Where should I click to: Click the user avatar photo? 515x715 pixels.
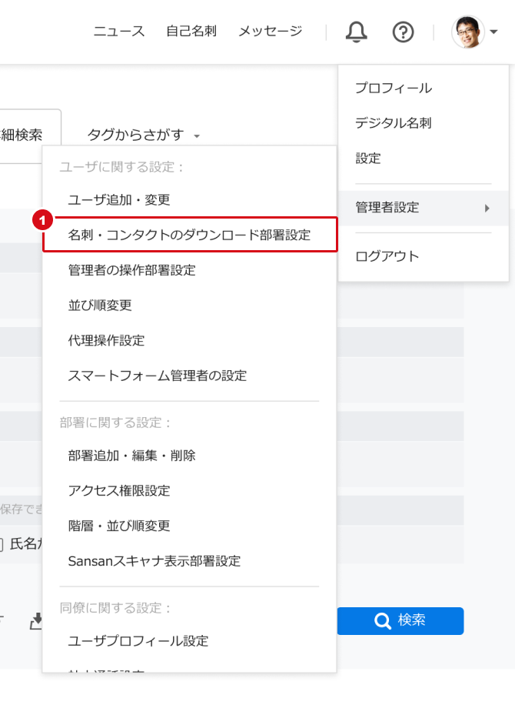tap(468, 32)
